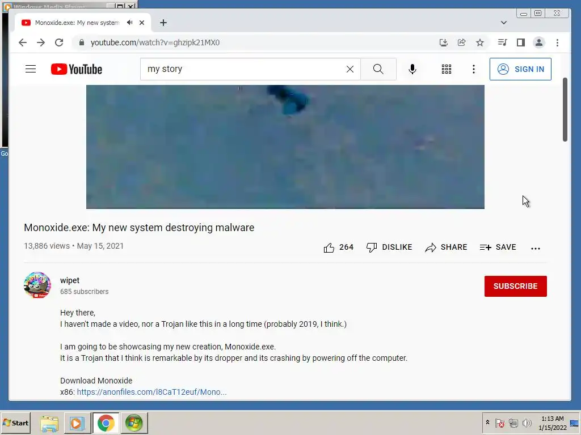Clear the search text with X
Viewport: 581px width, 435px height.
click(x=350, y=69)
